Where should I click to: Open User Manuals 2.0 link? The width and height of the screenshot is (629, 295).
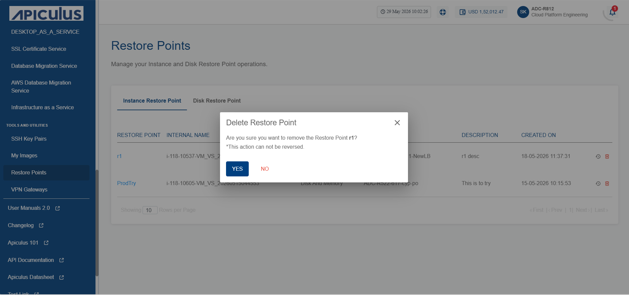pyautogui.click(x=29, y=208)
